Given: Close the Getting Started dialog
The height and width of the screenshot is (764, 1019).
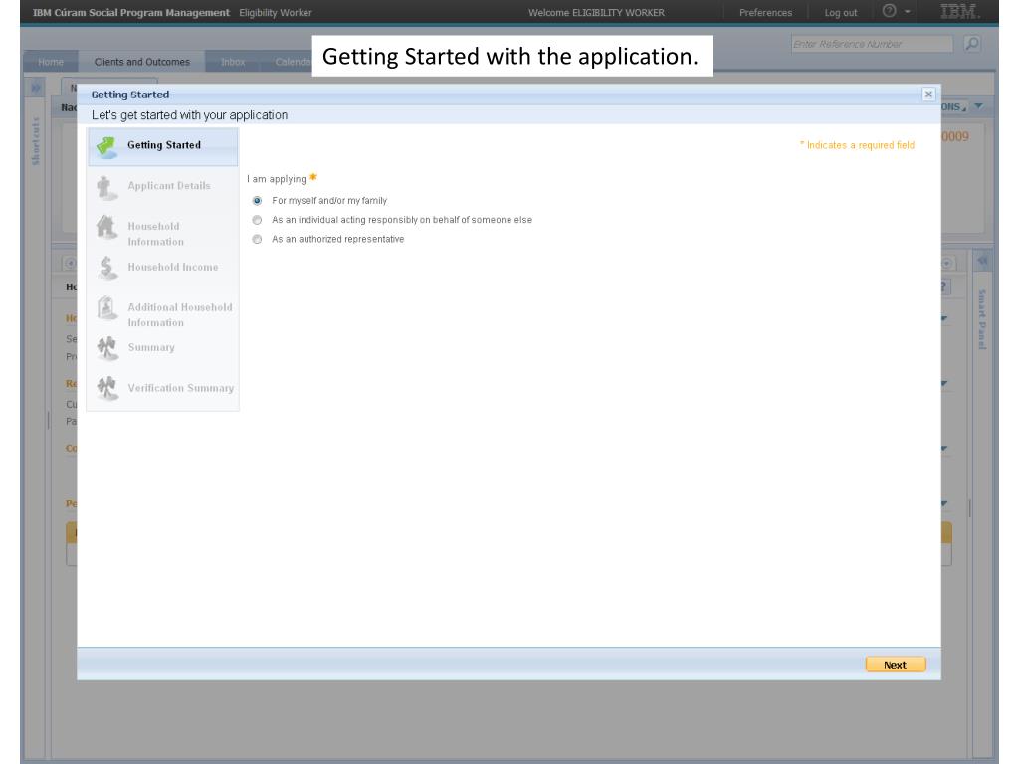Looking at the screenshot, I should coord(928,95).
